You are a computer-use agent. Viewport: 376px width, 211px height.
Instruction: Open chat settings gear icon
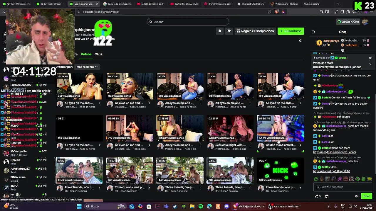(x=356, y=196)
